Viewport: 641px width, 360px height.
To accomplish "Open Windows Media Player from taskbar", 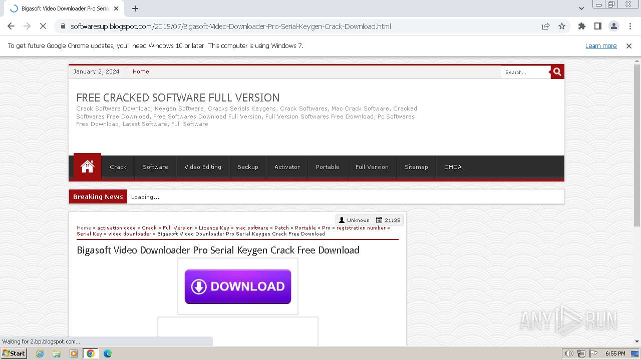I will coord(74,353).
